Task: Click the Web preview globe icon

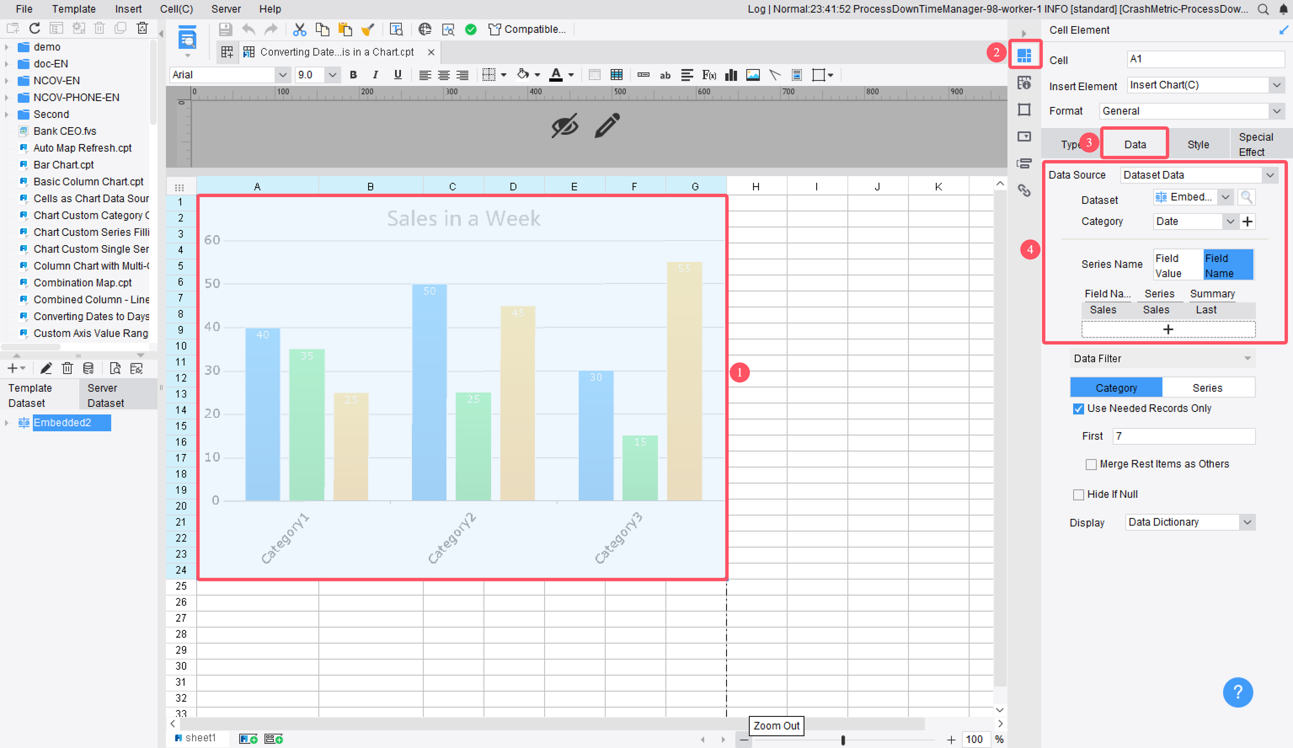Action: point(424,29)
